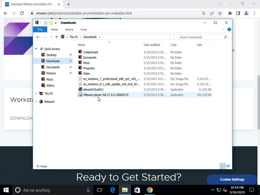Select the Music folder icon in file list

pos(80,62)
